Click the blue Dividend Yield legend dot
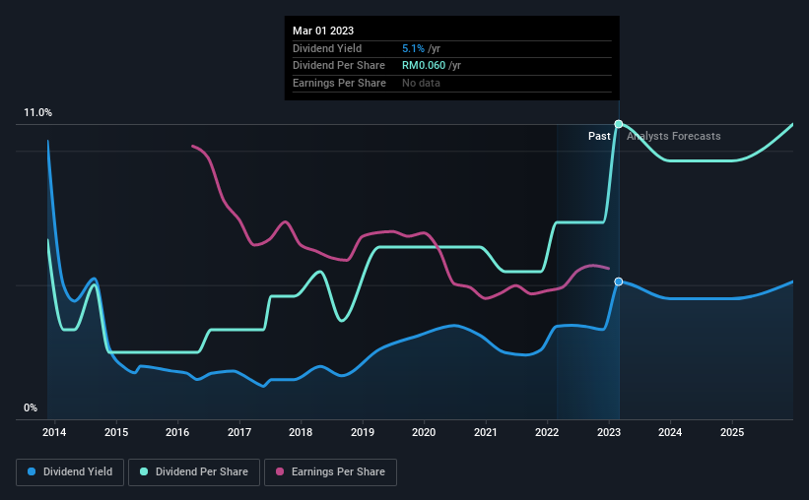The height and width of the screenshot is (500, 809). tap(32, 471)
